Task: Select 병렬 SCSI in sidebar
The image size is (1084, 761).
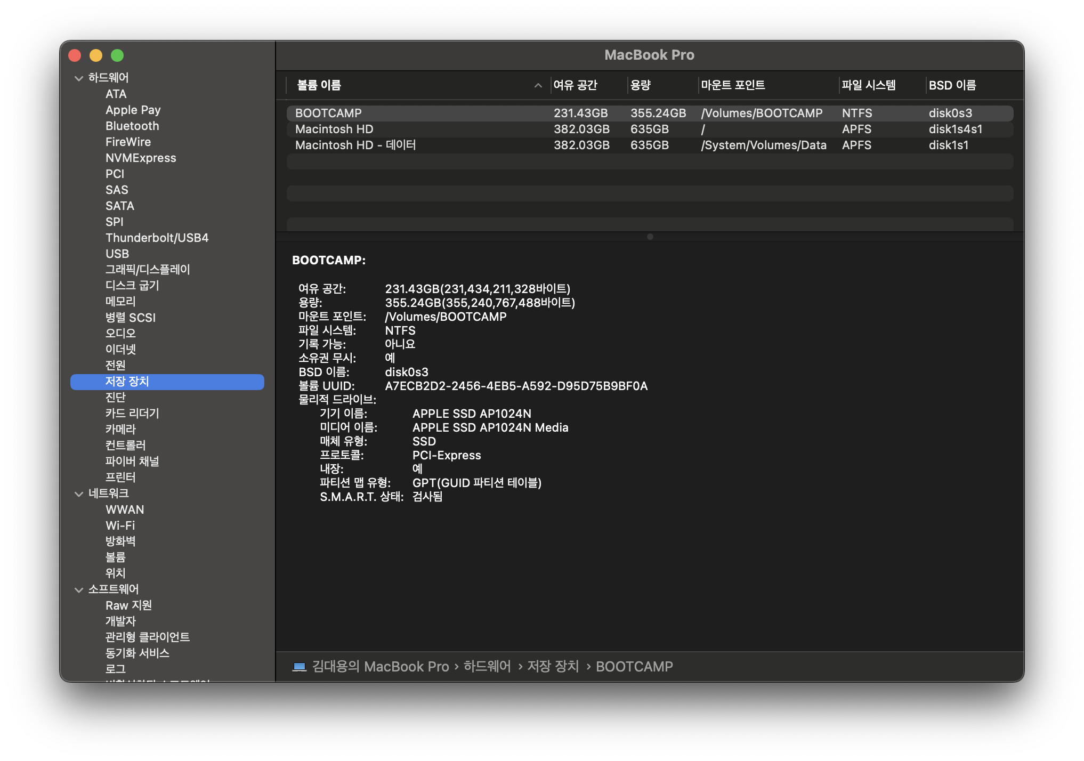Action: (x=131, y=318)
